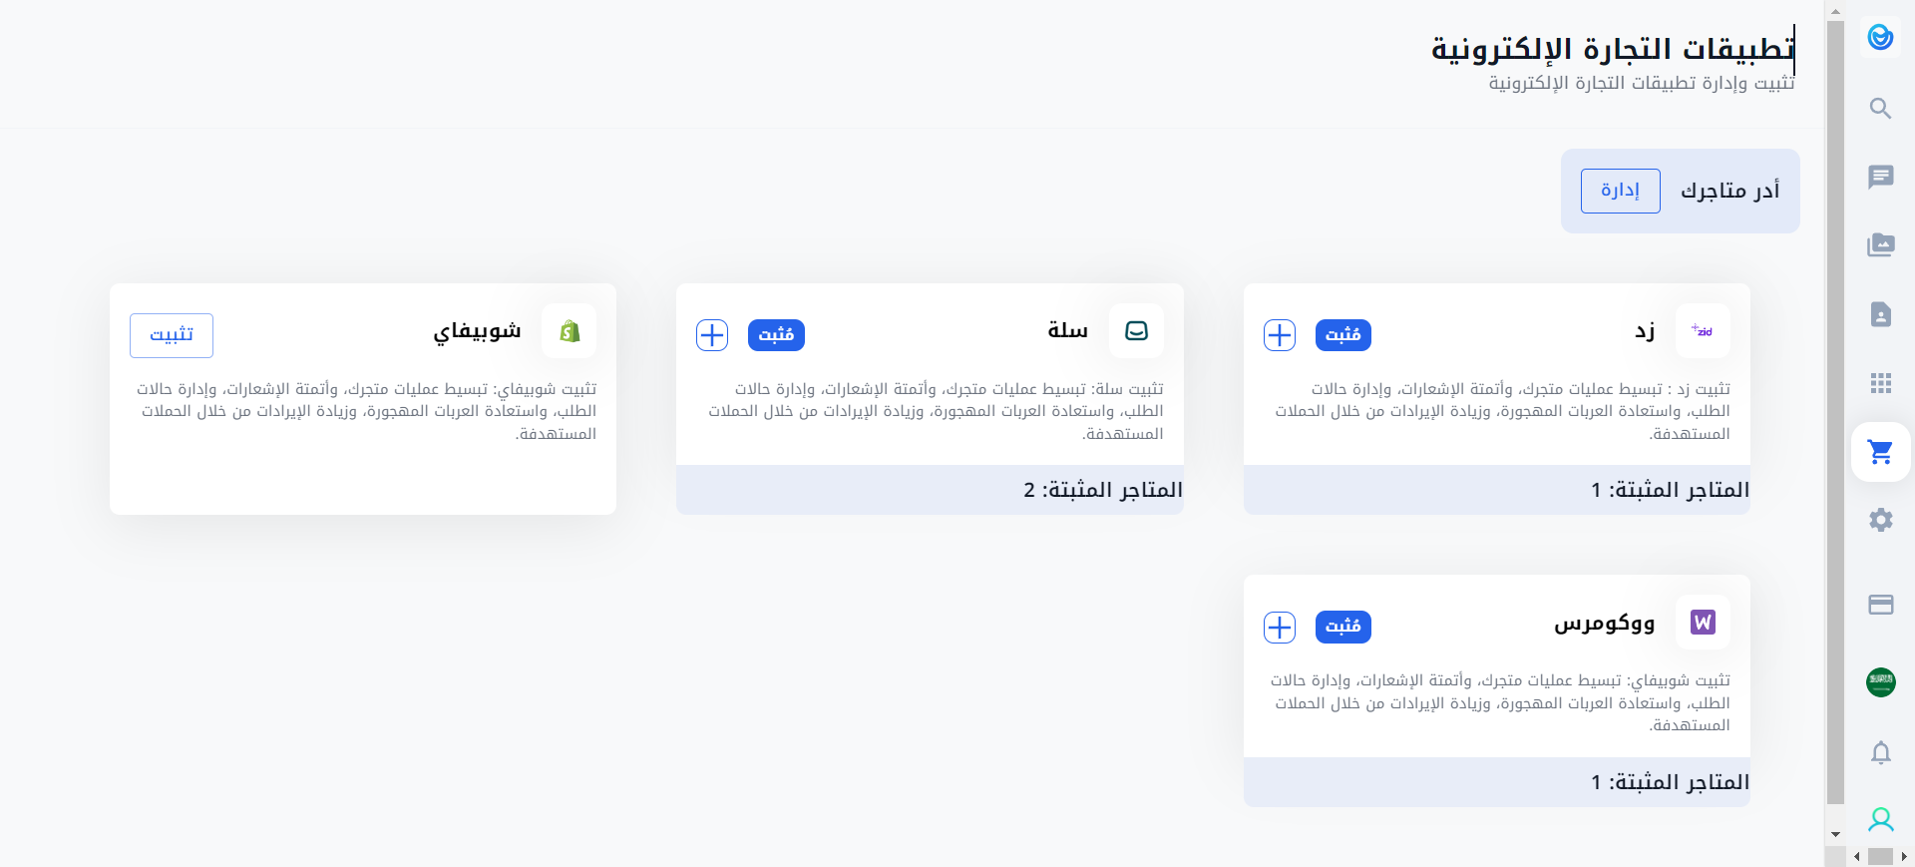
Task: Open the user profile icon
Action: 1880,820
